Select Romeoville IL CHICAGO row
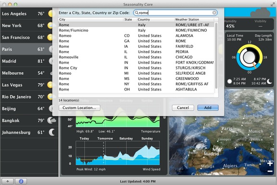This screenshot has height=185, width=277. [x=136, y=57]
